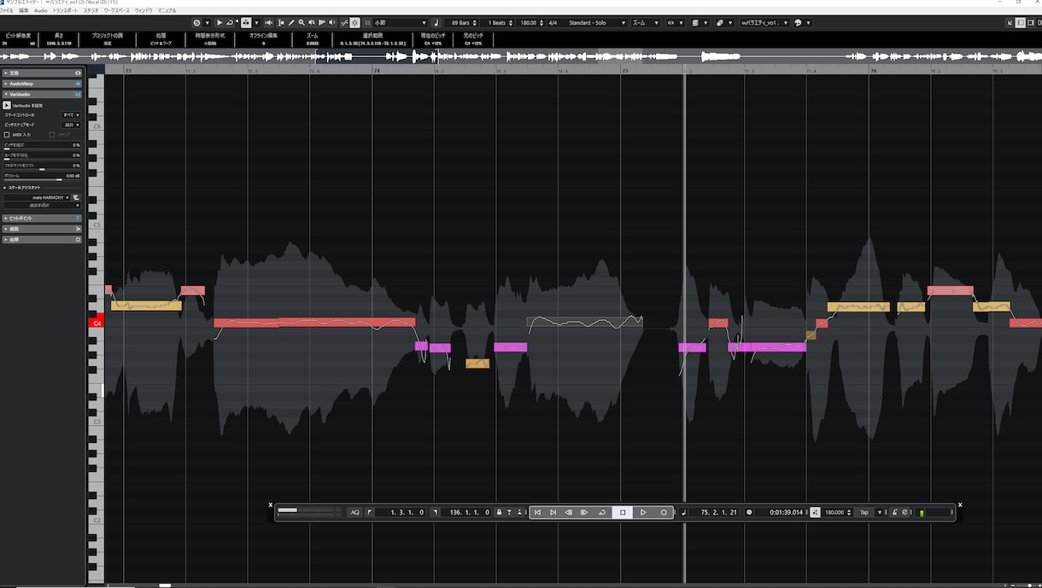
Task: Open the ワークスペース menu
Action: click(116, 10)
